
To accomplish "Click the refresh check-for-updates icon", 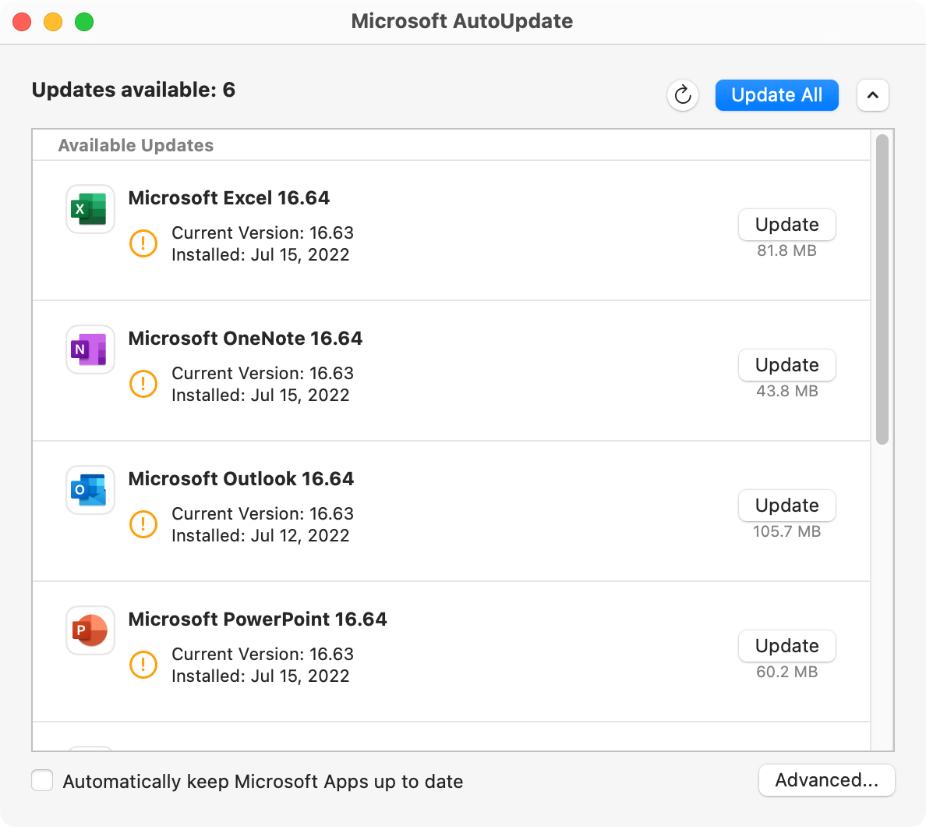I will click(683, 95).
